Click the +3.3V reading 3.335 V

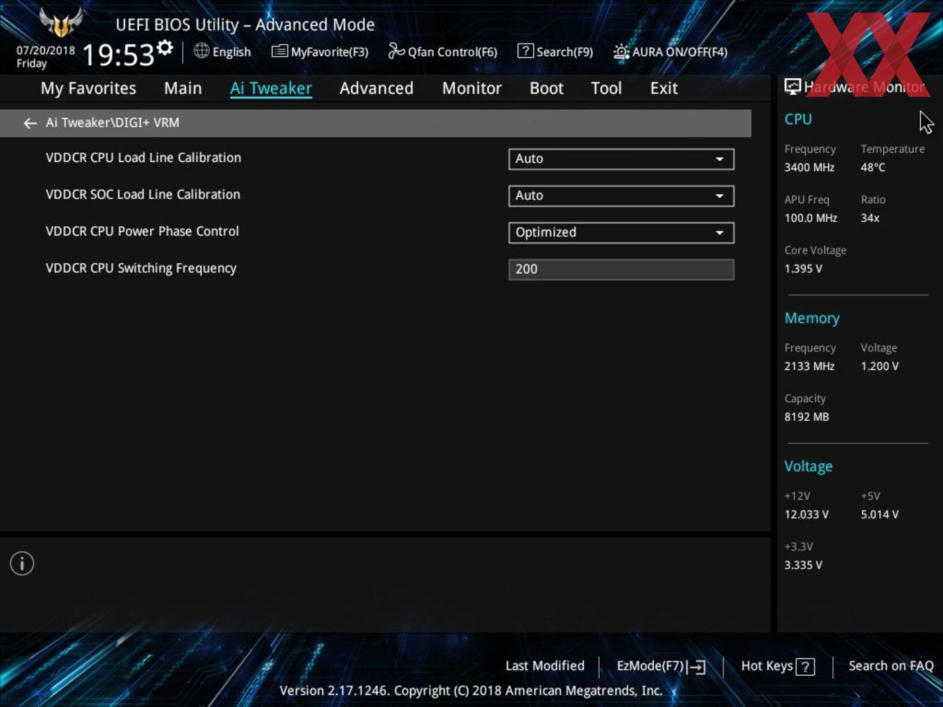[x=803, y=565]
